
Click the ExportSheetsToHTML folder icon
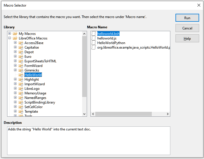pyautogui.click(x=21, y=61)
